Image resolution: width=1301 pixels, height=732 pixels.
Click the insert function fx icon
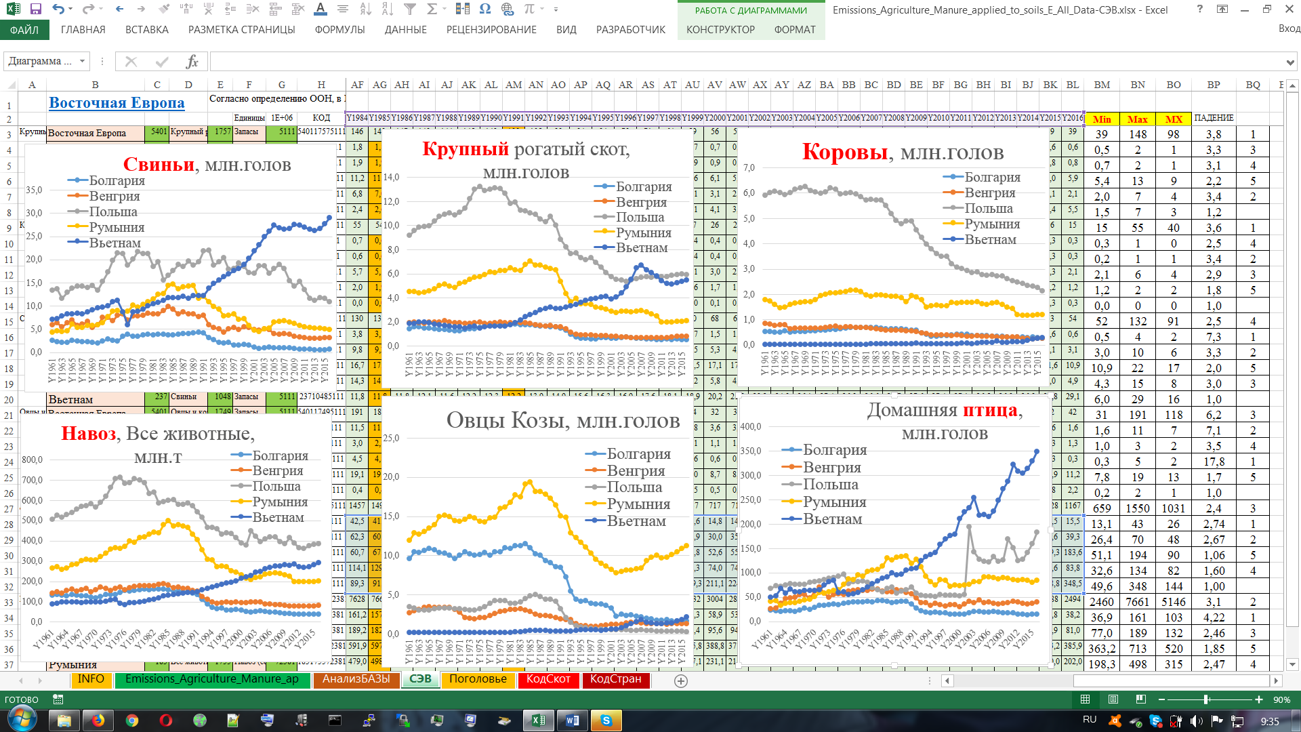[192, 62]
